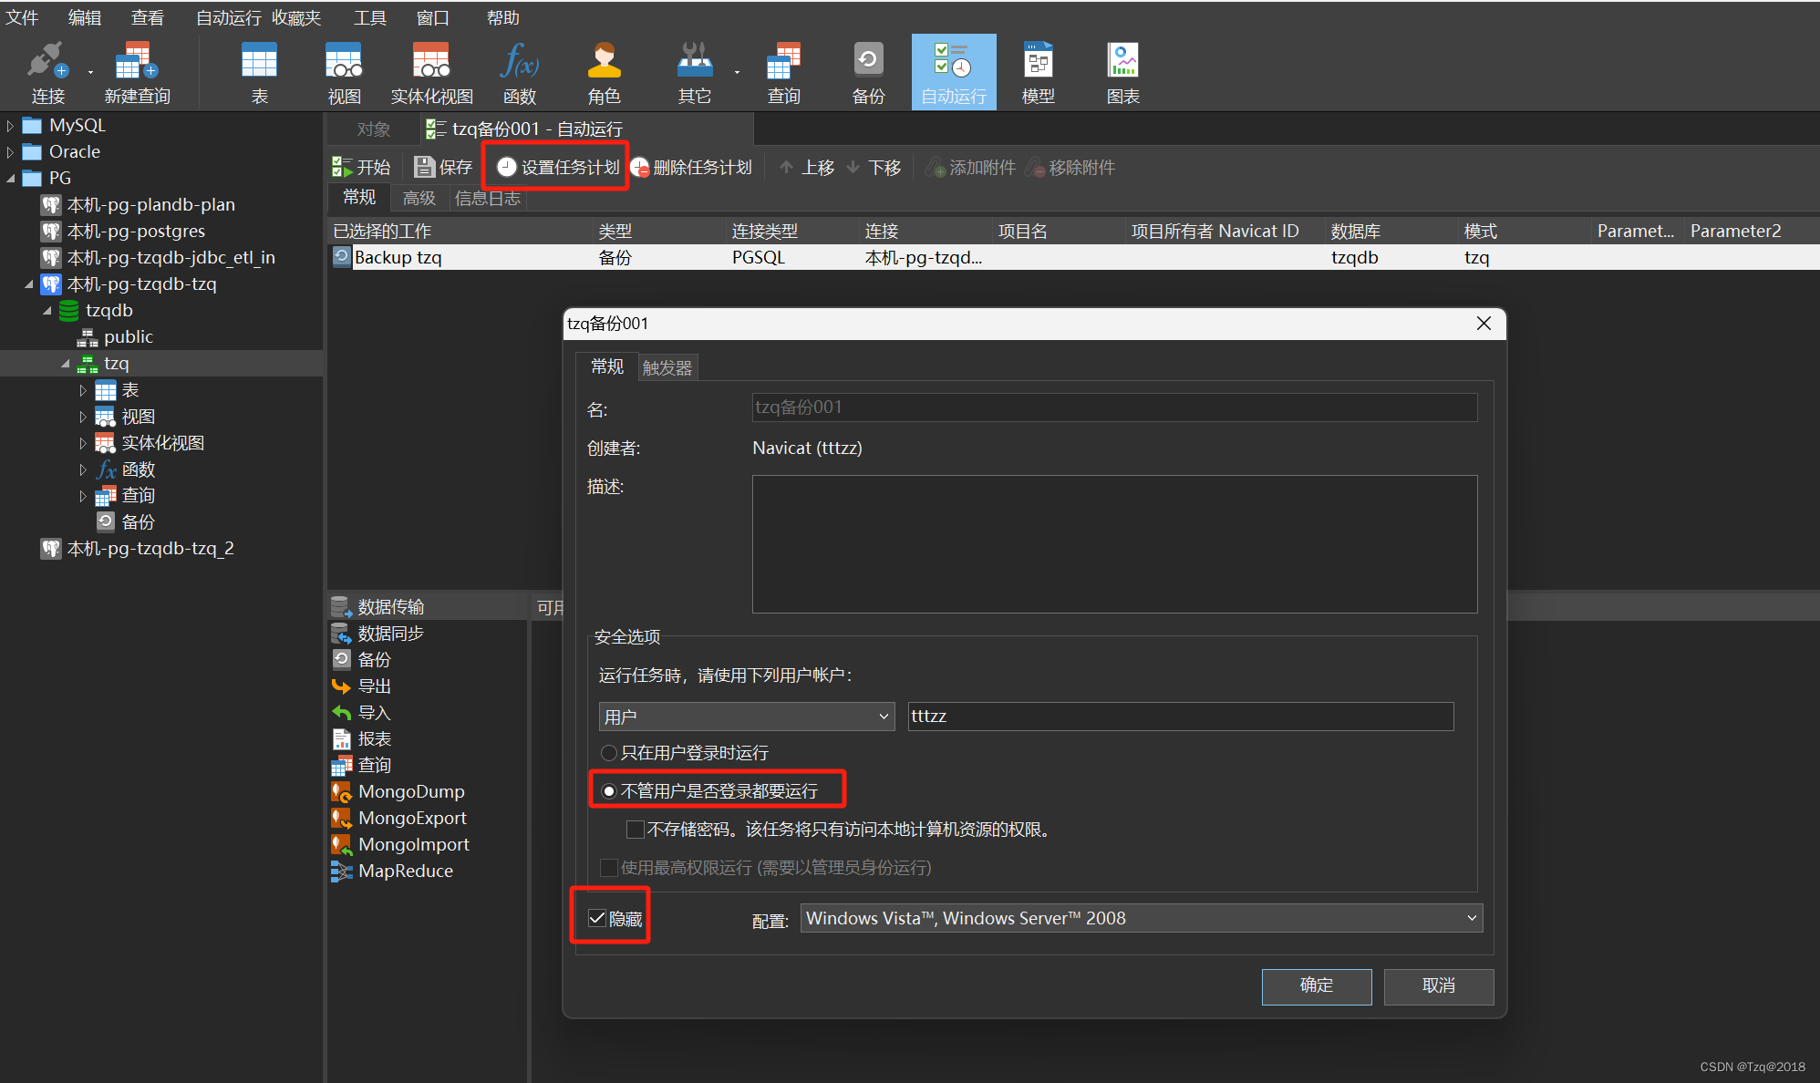Image resolution: width=1820 pixels, height=1083 pixels.
Task: Toggle 不存储密码 checkbox
Action: pyautogui.click(x=636, y=830)
